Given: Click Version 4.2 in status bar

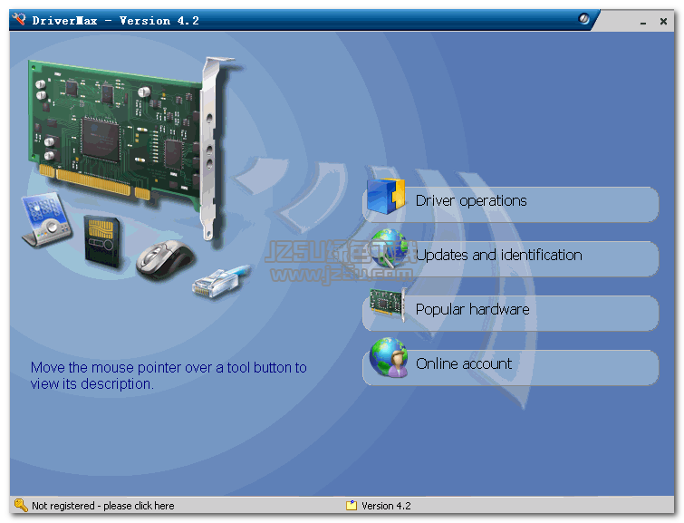Looking at the screenshot, I should pos(386,506).
